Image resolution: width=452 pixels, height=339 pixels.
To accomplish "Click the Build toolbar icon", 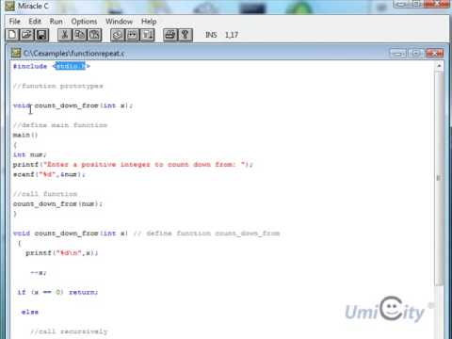I will (x=132, y=35).
